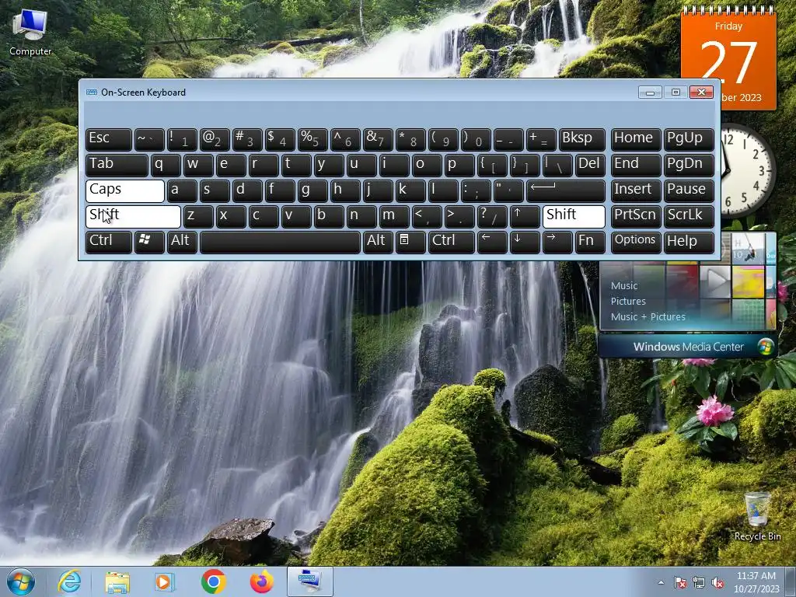Toggle the left Ctrl key
The width and height of the screenshot is (796, 597).
[109, 242]
